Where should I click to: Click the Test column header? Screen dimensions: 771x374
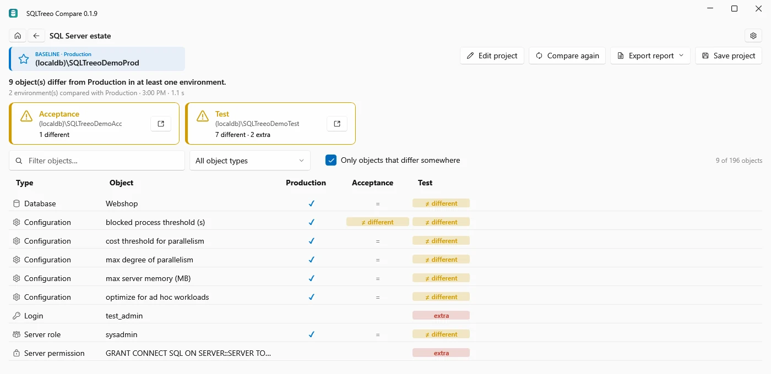(425, 183)
